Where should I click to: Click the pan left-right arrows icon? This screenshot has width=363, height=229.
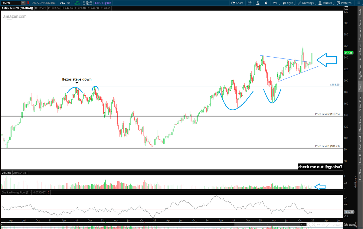coord(318,225)
